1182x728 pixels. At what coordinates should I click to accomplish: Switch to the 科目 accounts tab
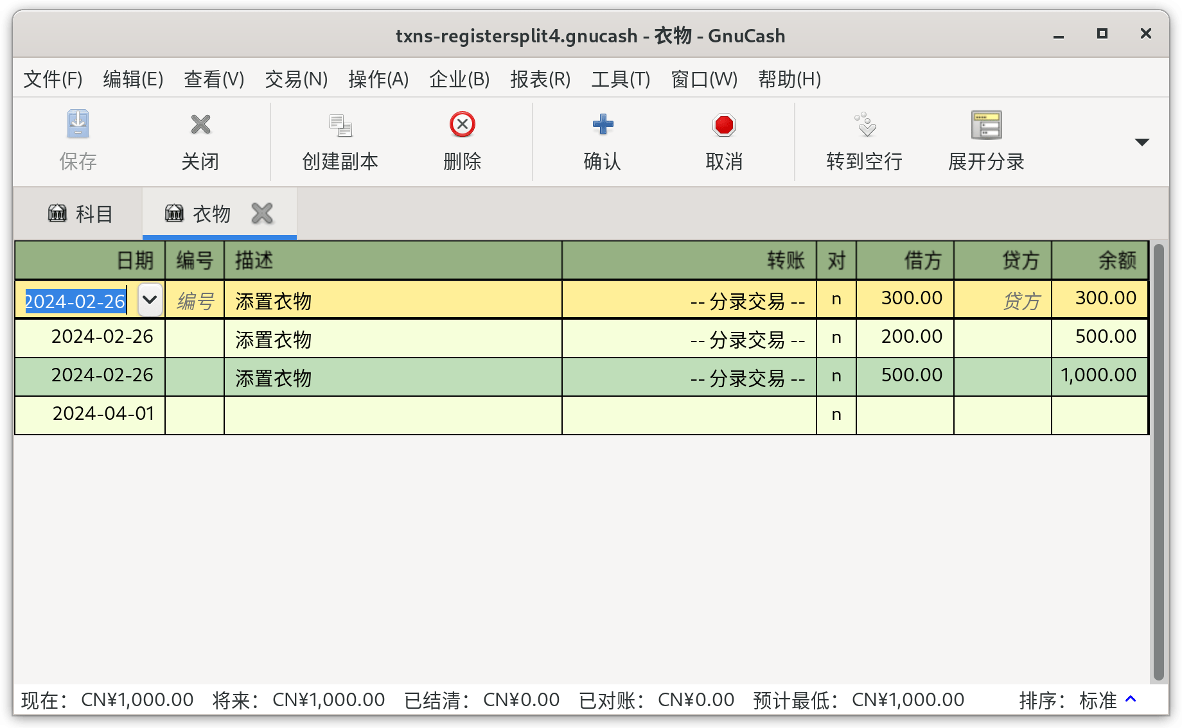[x=80, y=214]
